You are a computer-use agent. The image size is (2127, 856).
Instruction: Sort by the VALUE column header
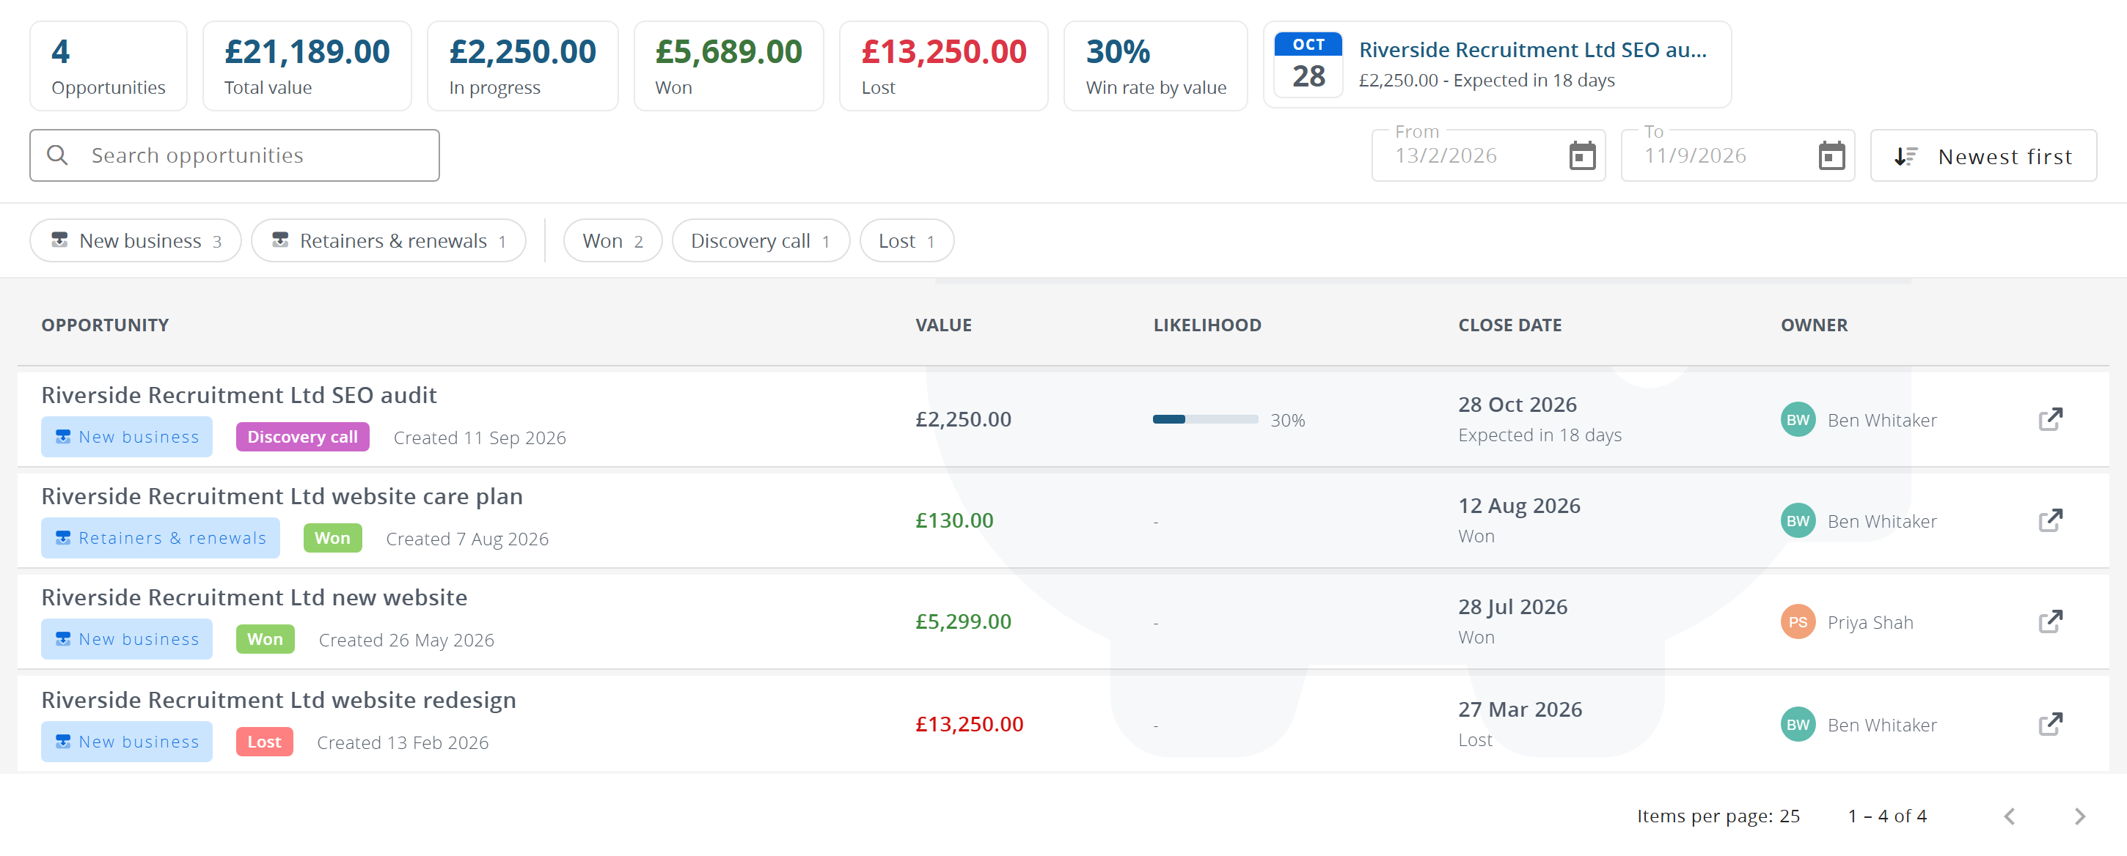(x=943, y=325)
